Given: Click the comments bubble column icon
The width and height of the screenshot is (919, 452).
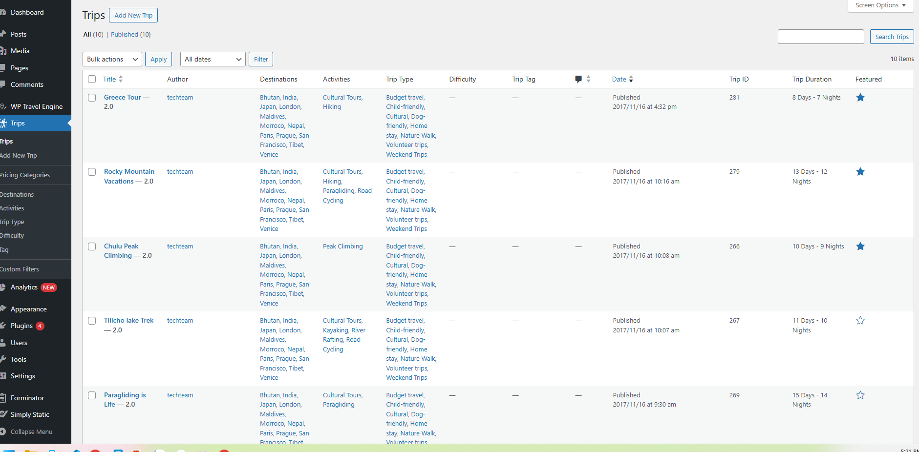Looking at the screenshot, I should [x=578, y=79].
